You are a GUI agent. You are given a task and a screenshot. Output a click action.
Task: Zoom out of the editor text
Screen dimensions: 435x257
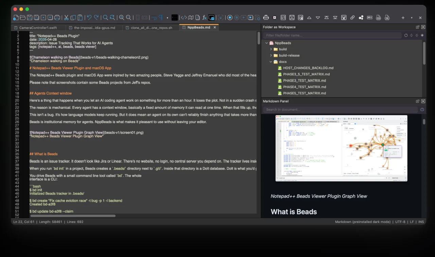coord(128,18)
